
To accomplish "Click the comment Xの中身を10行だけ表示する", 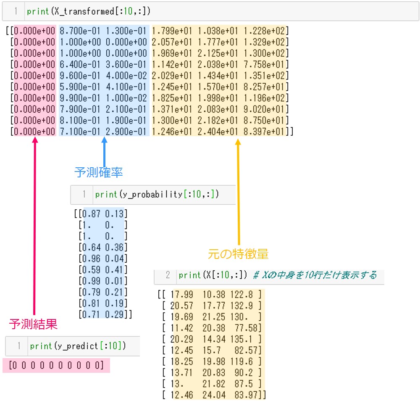I will [x=315, y=275].
